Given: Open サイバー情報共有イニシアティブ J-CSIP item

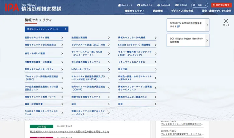Looking at the screenshot, I should (137, 54).
